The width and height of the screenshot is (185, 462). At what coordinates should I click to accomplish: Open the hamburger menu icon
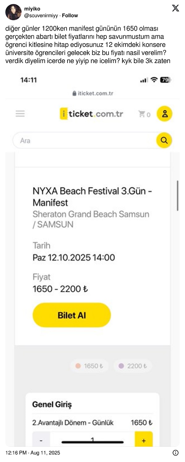(20, 114)
